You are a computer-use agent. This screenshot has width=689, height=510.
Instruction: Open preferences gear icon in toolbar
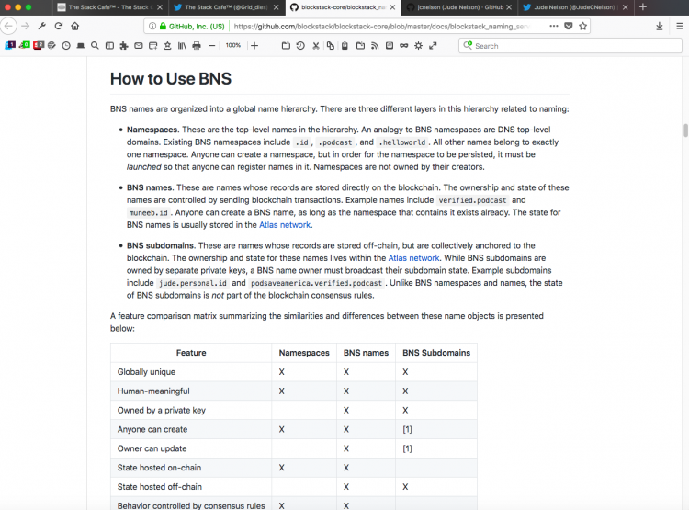coord(418,46)
